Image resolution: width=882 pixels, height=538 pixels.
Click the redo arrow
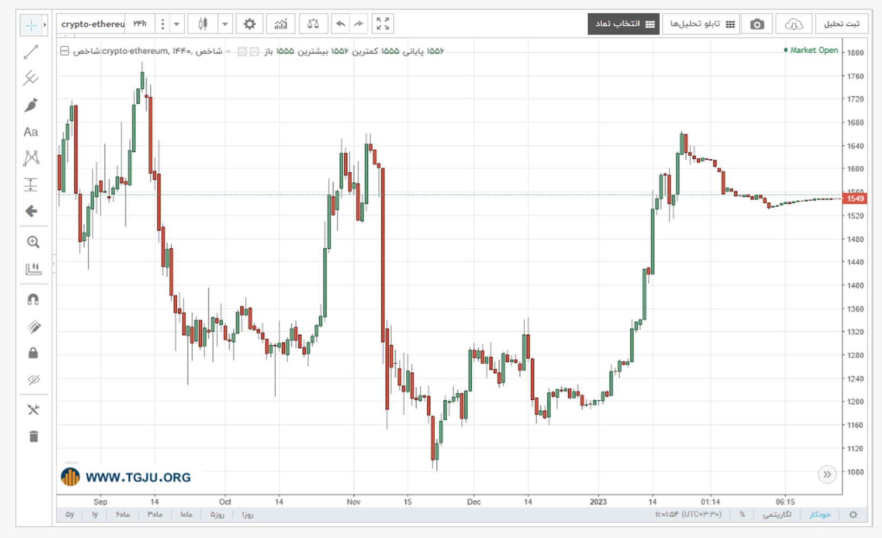358,24
